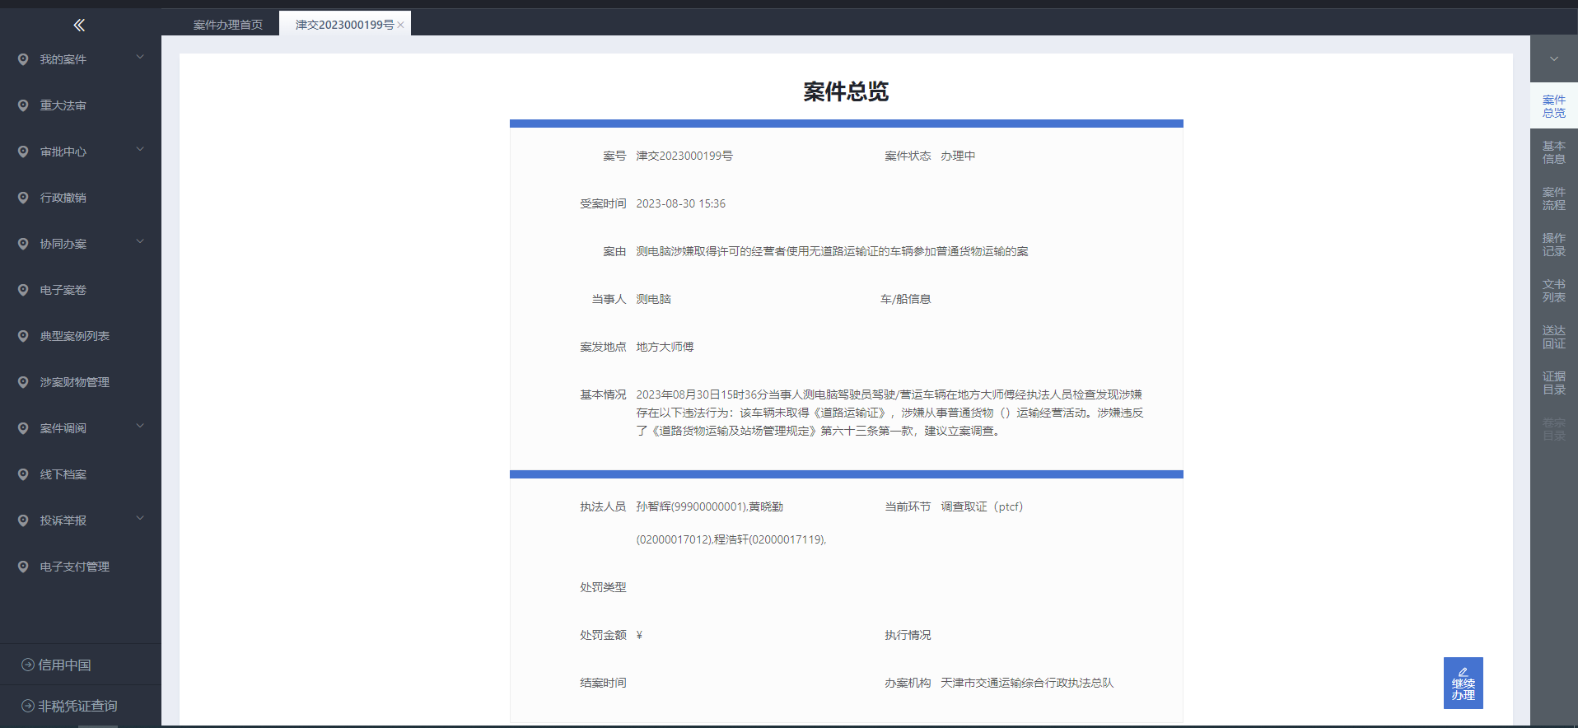Viewport: 1578px width, 728px height.
Task: Jump to 案件流程 section
Action: point(1554,198)
